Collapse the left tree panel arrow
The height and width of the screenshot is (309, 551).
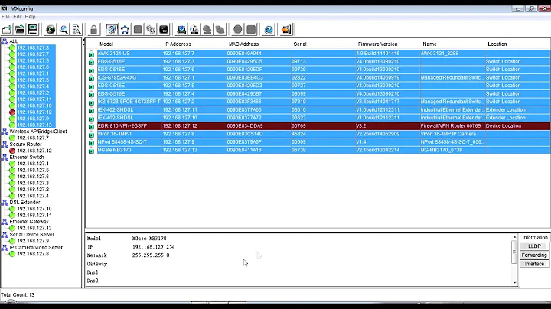83,42
